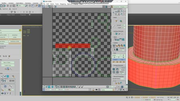
Task: Click the Rescale Priority field
Action: tap(123, 79)
